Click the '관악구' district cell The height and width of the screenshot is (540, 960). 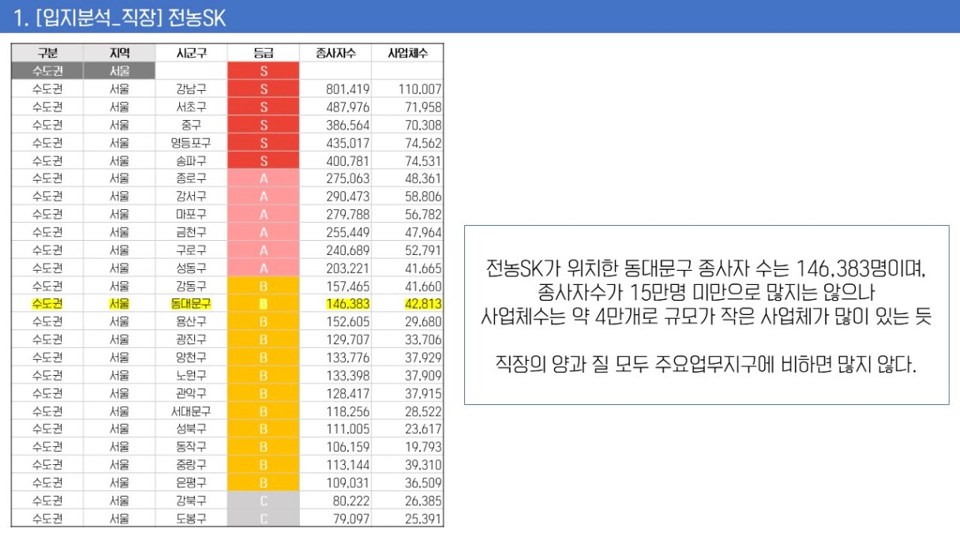[x=191, y=392]
